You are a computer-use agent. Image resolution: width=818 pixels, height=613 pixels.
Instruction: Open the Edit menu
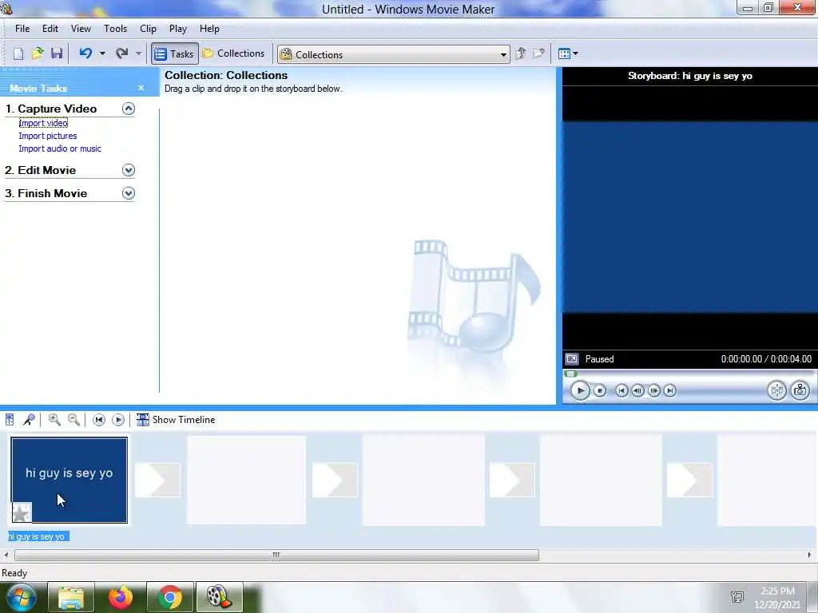[50, 29]
